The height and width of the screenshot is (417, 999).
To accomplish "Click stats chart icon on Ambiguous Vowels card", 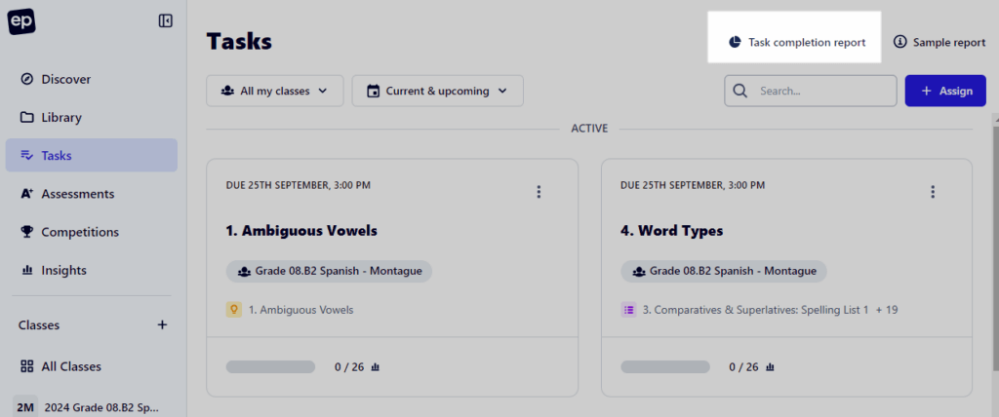I will 376,366.
